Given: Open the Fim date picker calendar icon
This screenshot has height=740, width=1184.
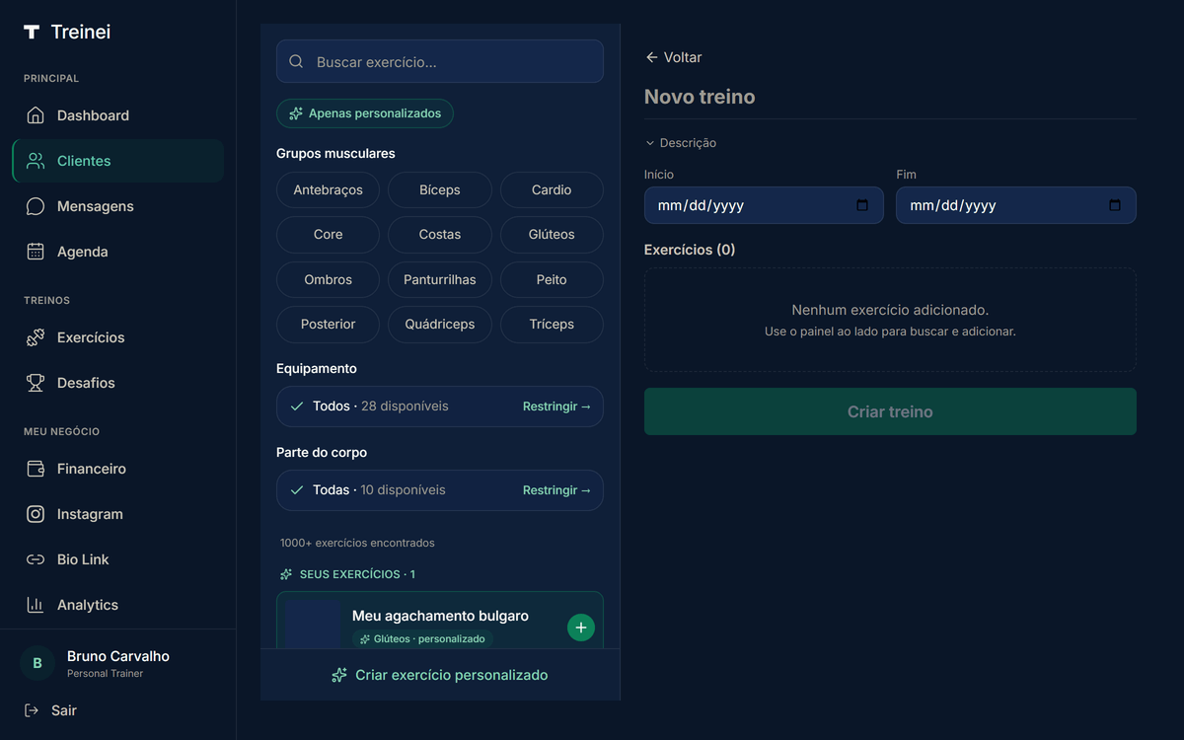Looking at the screenshot, I should (1115, 205).
